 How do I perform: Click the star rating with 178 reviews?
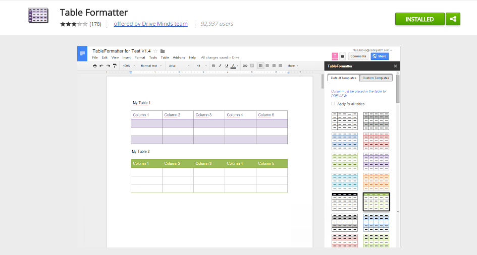(81, 24)
